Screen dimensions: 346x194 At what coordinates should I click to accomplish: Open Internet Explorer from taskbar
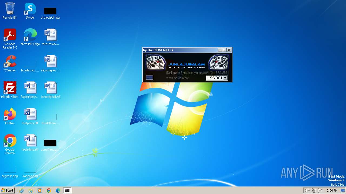(x=22, y=190)
